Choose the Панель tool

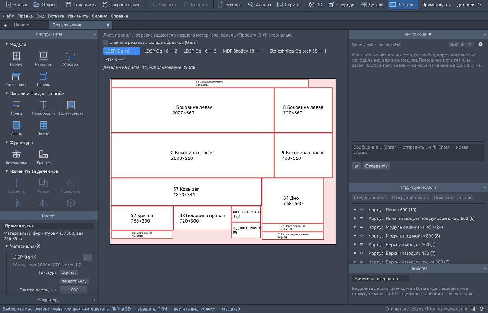pos(44,79)
